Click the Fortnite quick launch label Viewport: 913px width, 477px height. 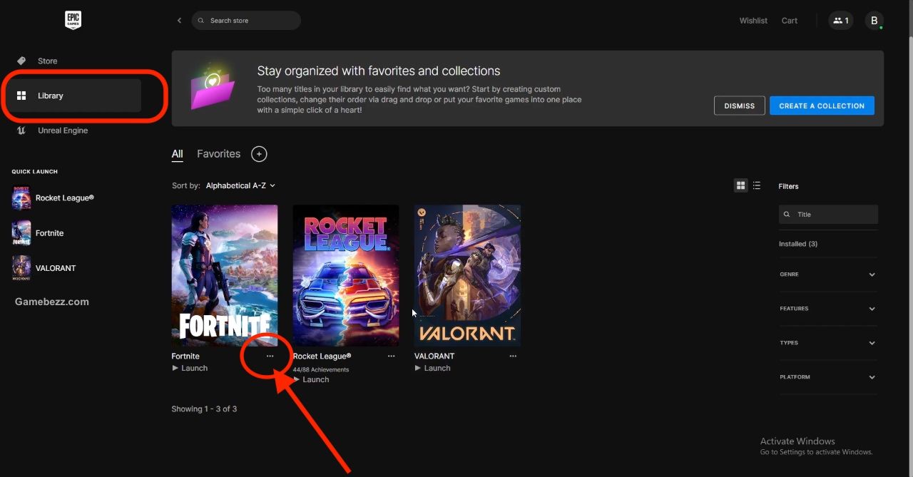(50, 233)
